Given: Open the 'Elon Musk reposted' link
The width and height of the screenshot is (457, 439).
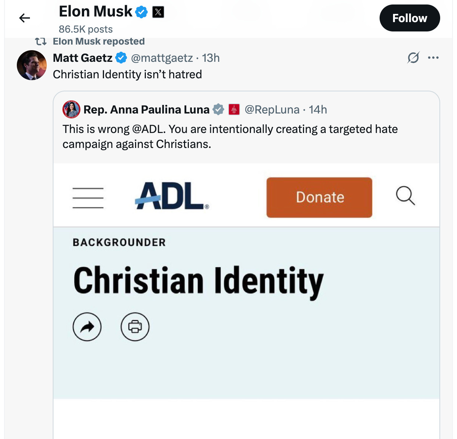Looking at the screenshot, I should [99, 41].
